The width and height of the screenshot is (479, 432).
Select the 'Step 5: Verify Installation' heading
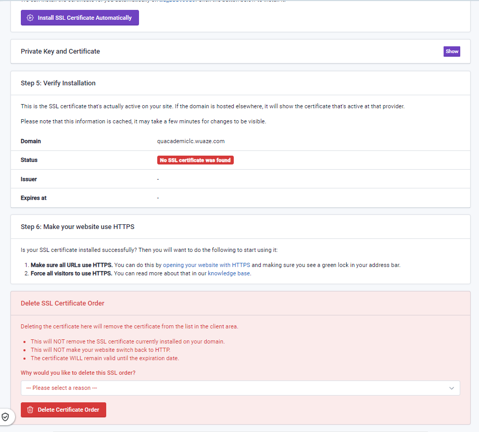point(58,83)
